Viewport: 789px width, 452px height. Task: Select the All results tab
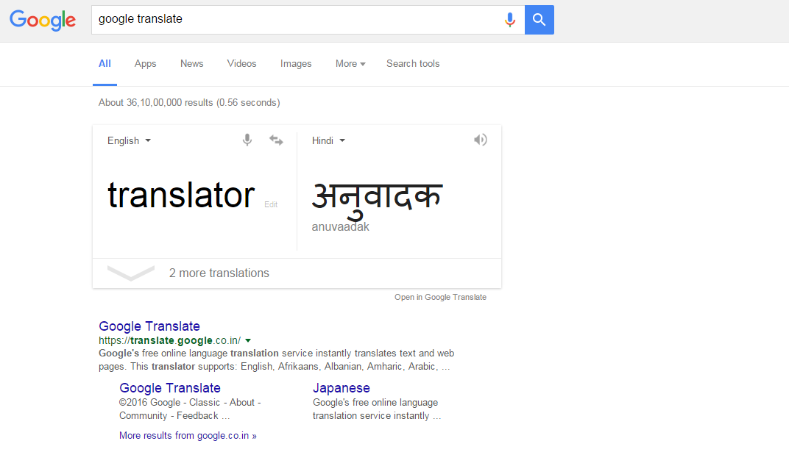coord(105,64)
